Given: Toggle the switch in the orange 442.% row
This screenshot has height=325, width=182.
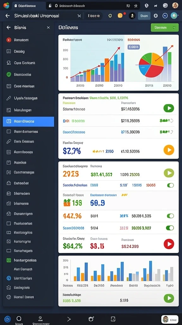Looking at the screenshot, I should [170, 216].
